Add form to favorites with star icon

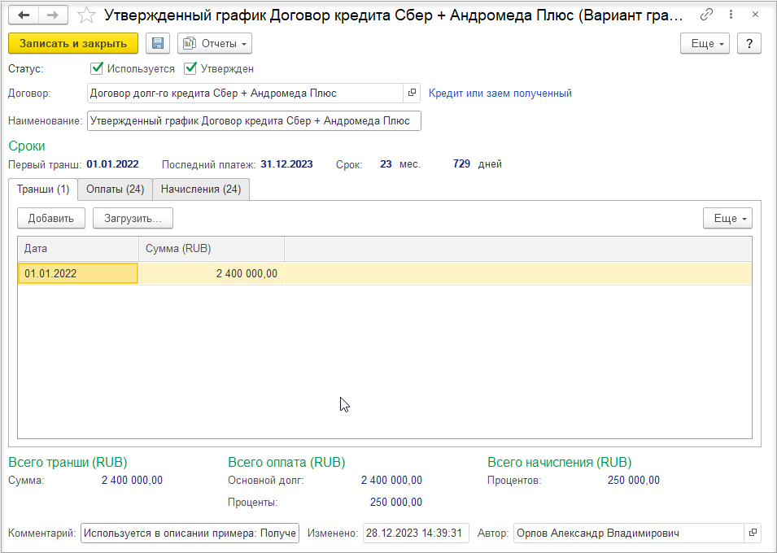click(87, 15)
